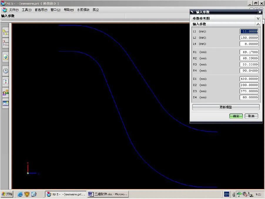Open the Assembly Navigator sidebar icon
This screenshot has height=199, width=265.
(x=5, y=32)
